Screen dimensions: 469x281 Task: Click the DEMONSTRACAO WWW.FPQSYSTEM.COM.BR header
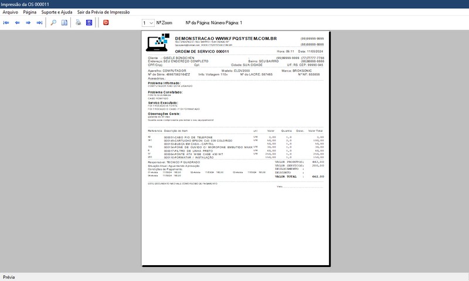coord(226,39)
